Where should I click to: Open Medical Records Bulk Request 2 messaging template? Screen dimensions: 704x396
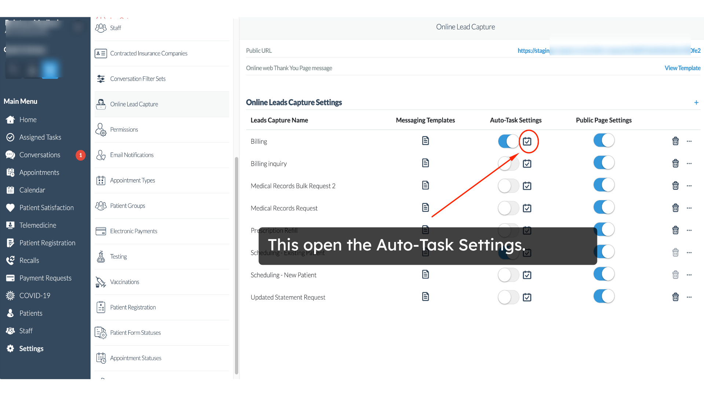click(425, 185)
